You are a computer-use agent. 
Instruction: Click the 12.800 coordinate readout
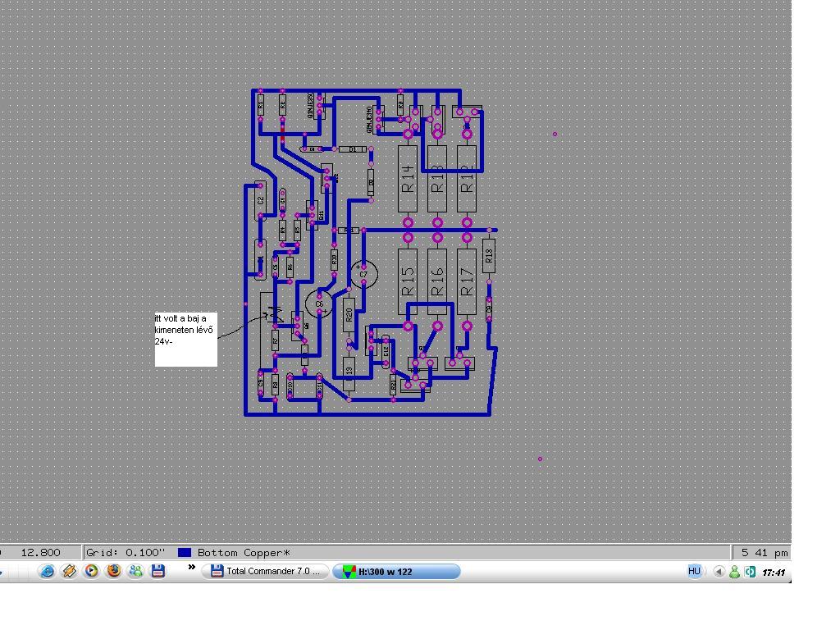[41, 552]
